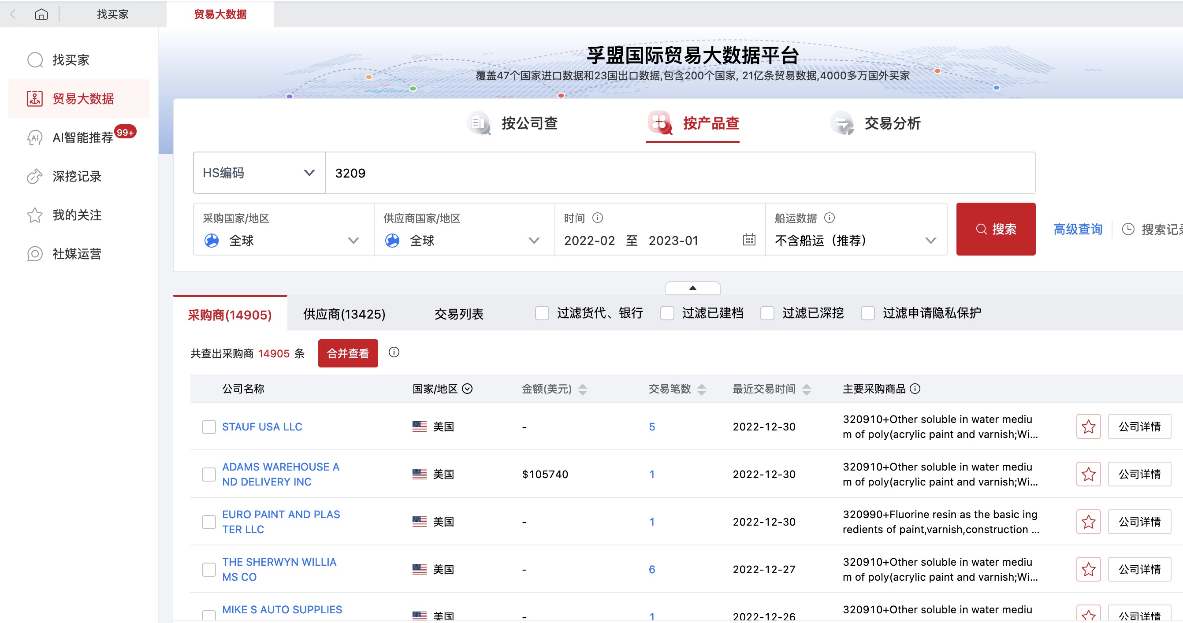This screenshot has width=1183, height=623.
Task: Favorite STAUF USA LLC with the star icon
Action: pyautogui.click(x=1088, y=426)
